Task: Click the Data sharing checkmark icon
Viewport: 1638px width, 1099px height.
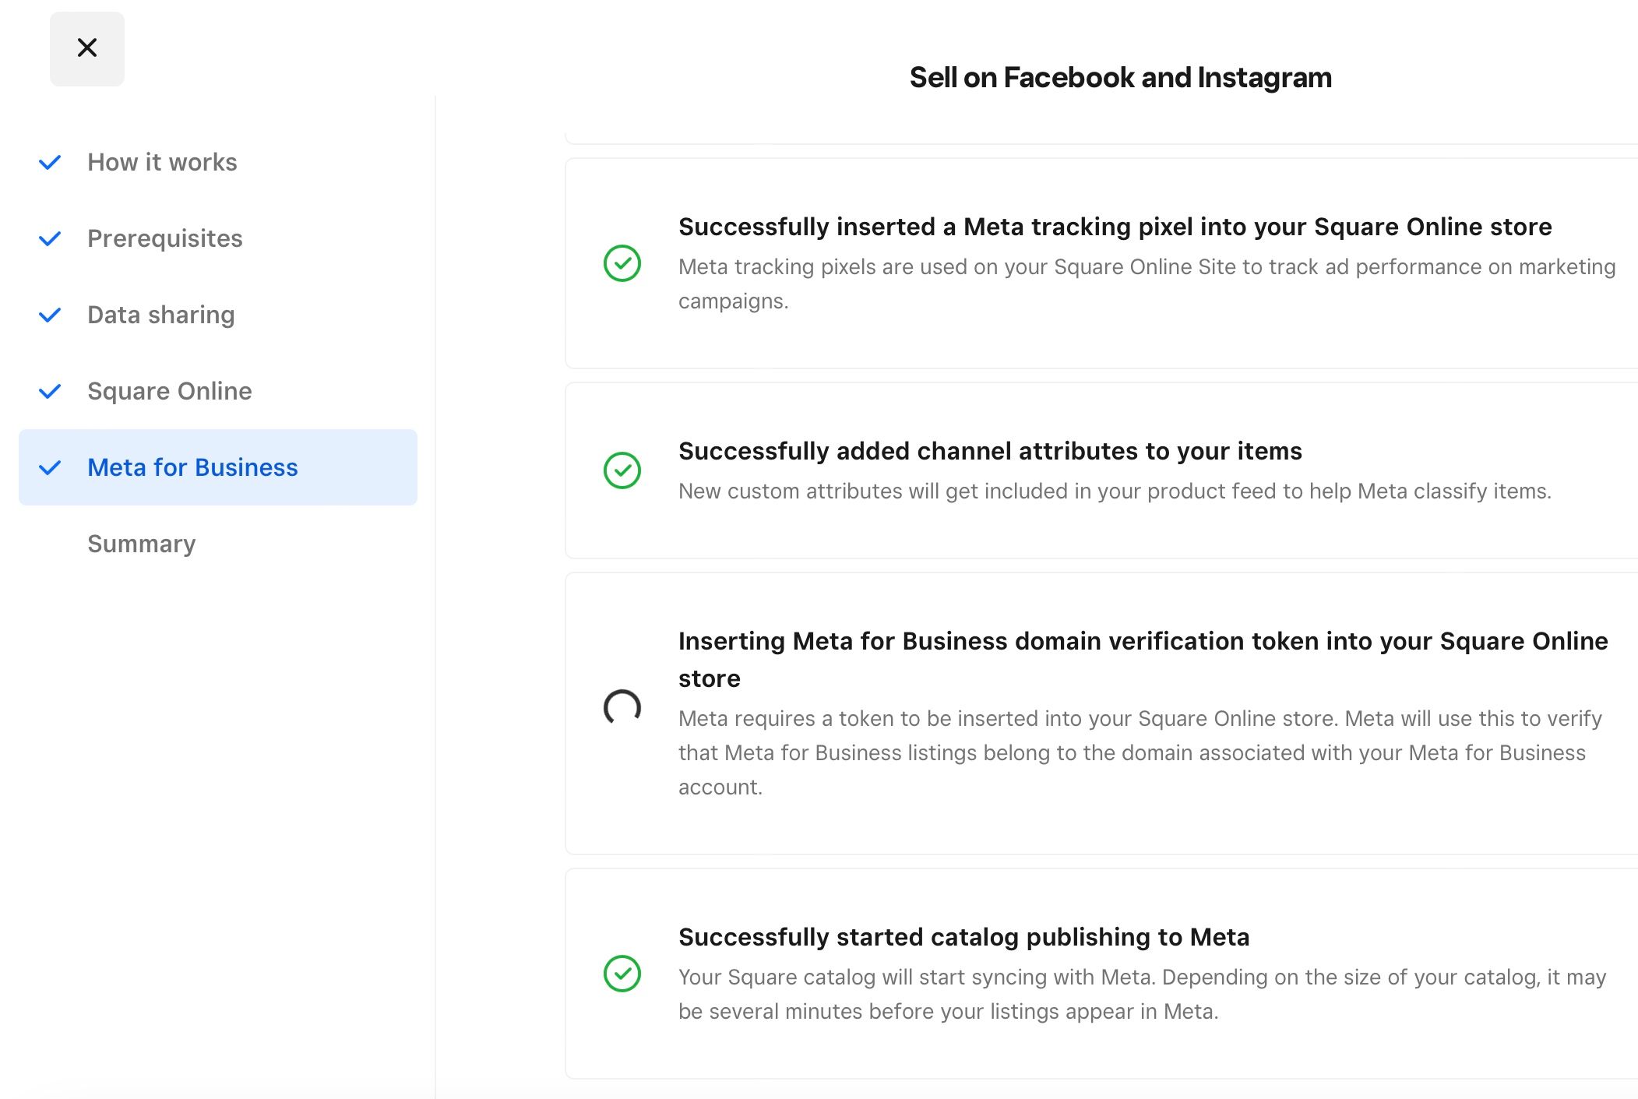Action: [x=50, y=315]
